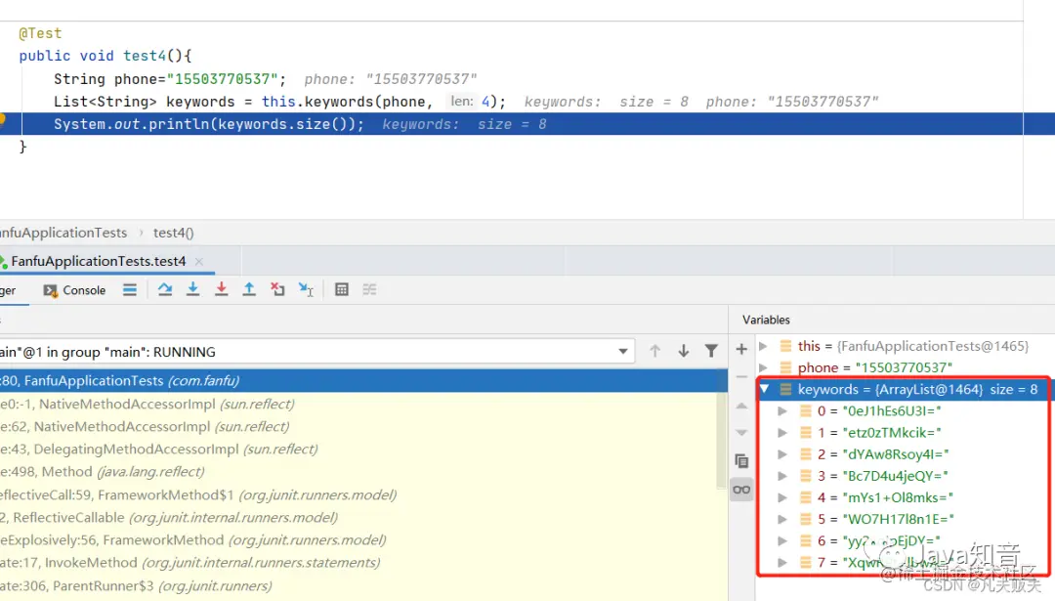Click the frames filter funnel icon
This screenshot has height=601, width=1055.
tap(711, 351)
